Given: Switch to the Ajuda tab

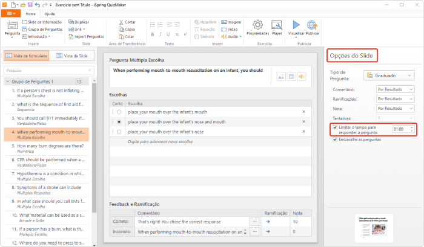Looking at the screenshot, I should (x=50, y=14).
